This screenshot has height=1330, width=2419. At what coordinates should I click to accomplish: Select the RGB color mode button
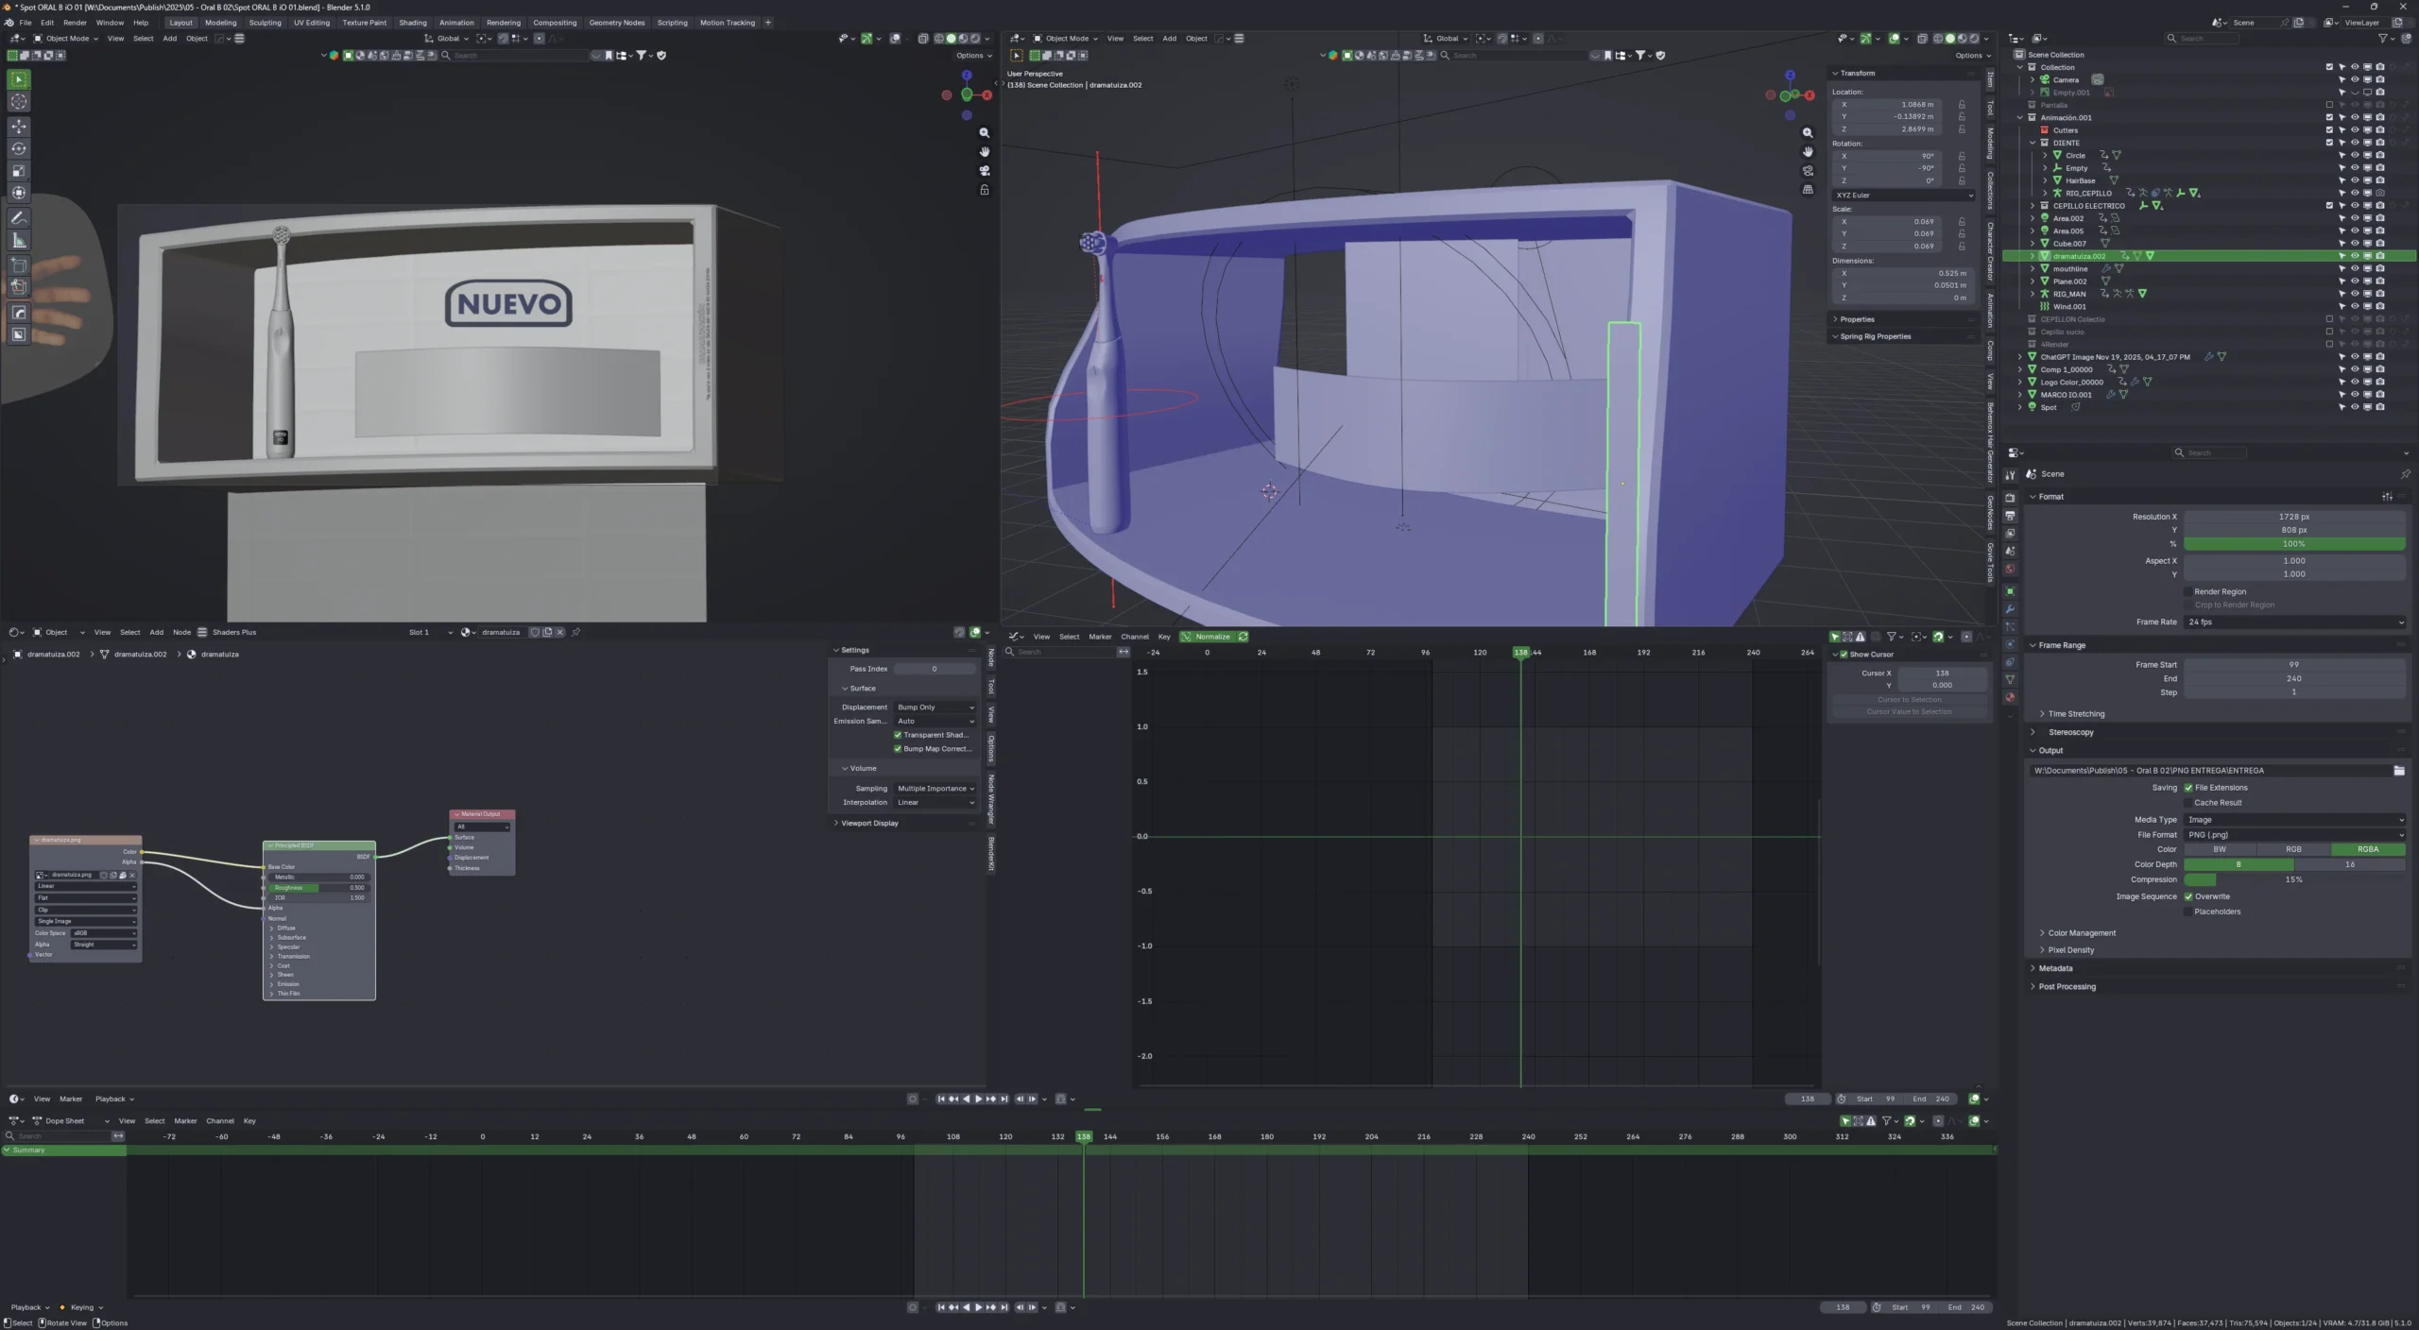point(2293,850)
